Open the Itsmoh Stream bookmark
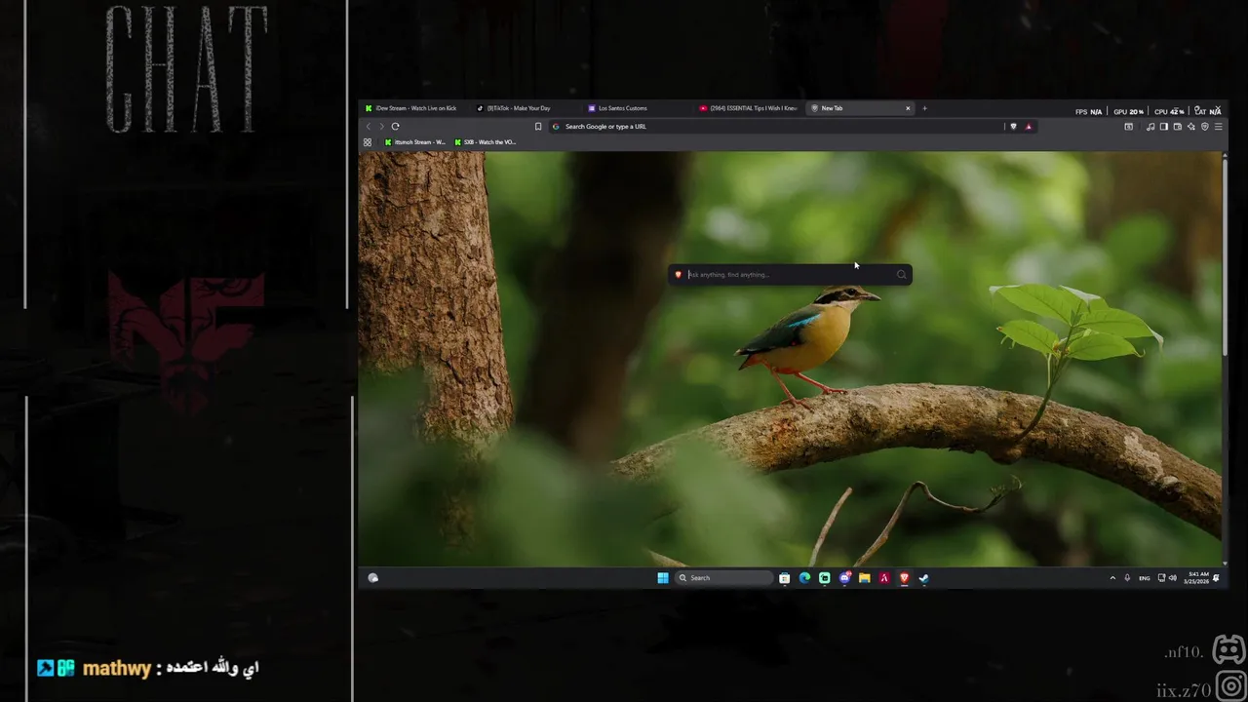 [415, 142]
